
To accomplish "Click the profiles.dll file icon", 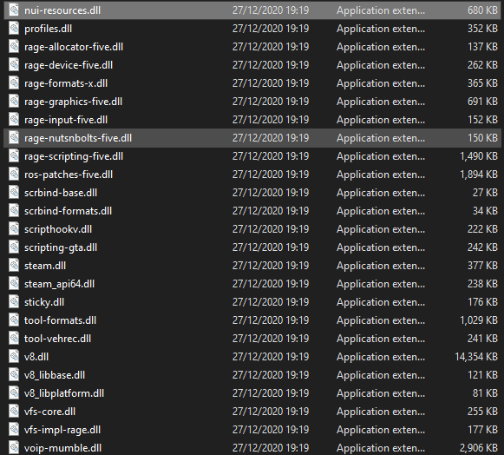I will pyautogui.click(x=14, y=29).
